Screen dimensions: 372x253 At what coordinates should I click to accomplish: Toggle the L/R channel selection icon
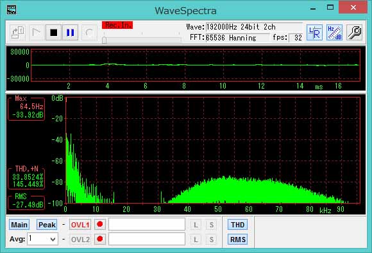314,32
